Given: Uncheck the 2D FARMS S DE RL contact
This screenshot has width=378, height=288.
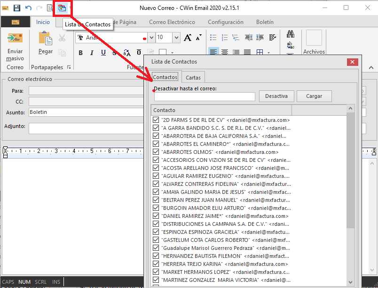Looking at the screenshot, I should (x=156, y=120).
